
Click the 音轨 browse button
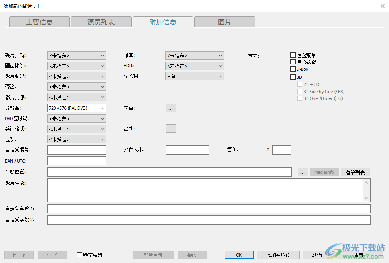[171, 128]
